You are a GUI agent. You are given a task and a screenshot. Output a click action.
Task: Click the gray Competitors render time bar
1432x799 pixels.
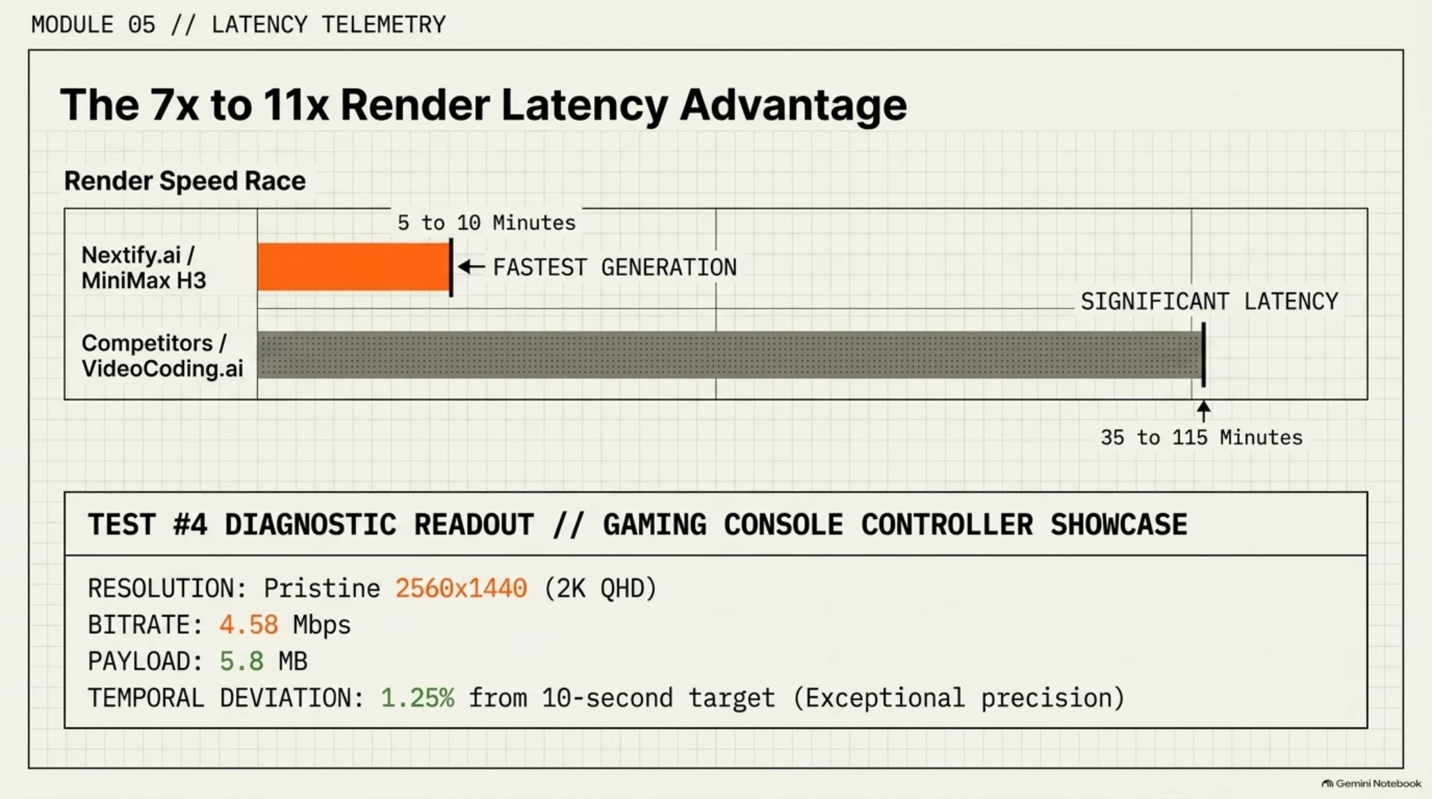[730, 355]
